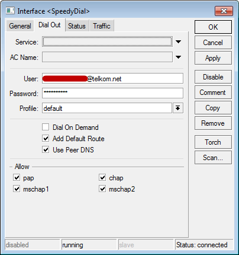239x255 pixels.
Task: Expand the Service dropdown arrow
Action: click(x=178, y=42)
